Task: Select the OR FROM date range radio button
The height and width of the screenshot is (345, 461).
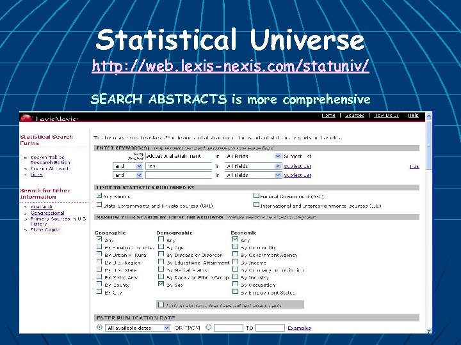Action: tap(209, 327)
